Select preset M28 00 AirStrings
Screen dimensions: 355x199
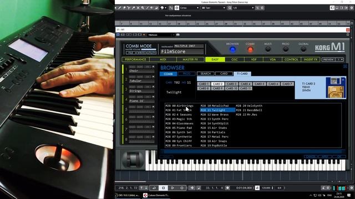[179, 106]
